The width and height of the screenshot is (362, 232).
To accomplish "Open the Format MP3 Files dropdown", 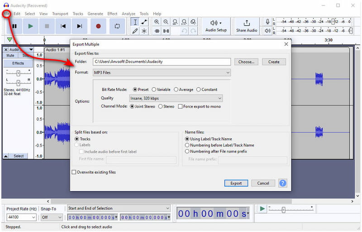I will 162,72.
